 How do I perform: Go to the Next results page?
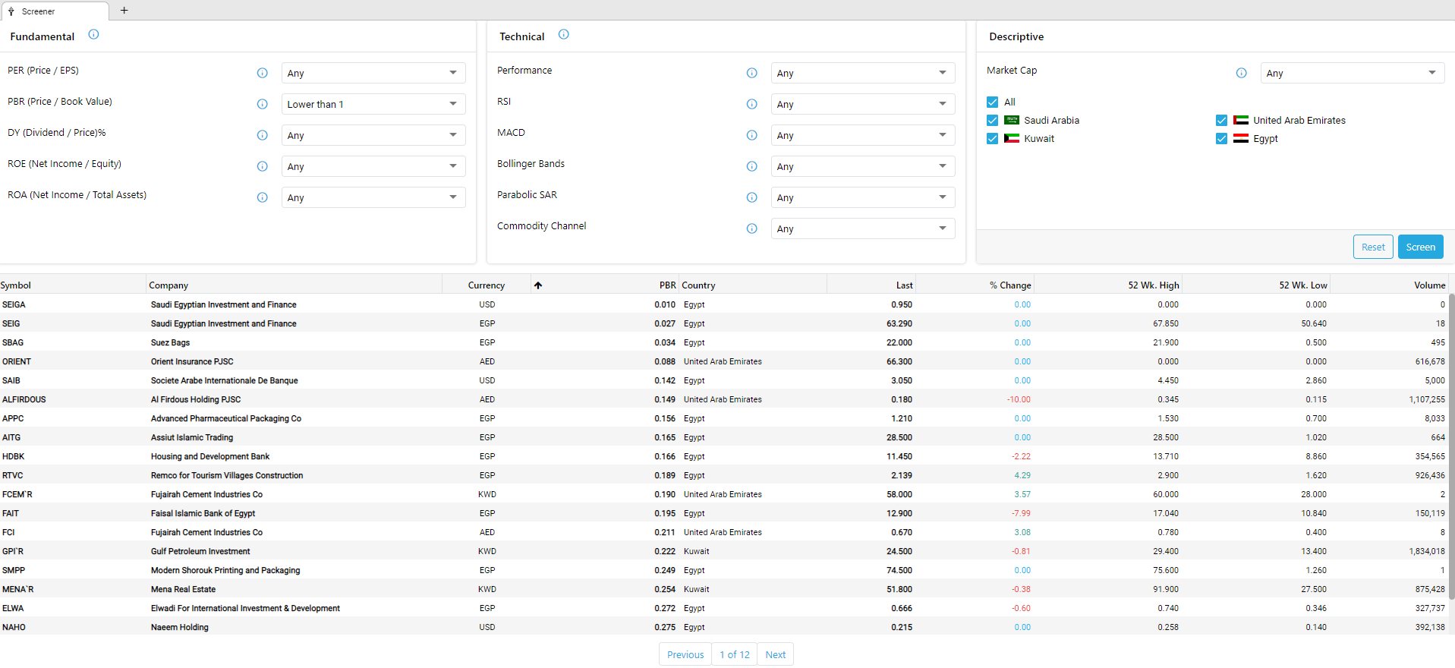click(x=775, y=654)
